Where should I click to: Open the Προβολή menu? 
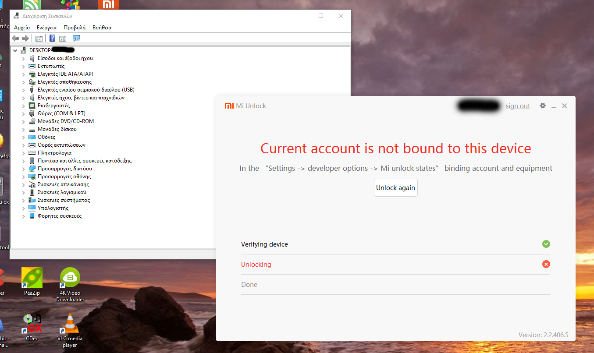[x=75, y=28]
